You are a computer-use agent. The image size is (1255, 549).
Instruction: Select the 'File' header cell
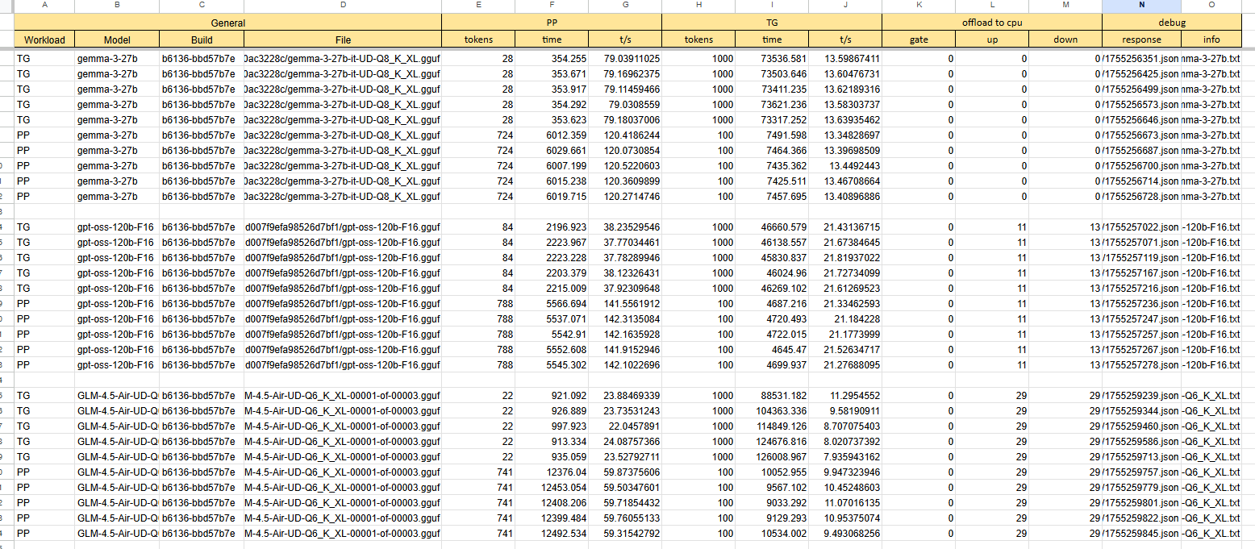coord(343,40)
